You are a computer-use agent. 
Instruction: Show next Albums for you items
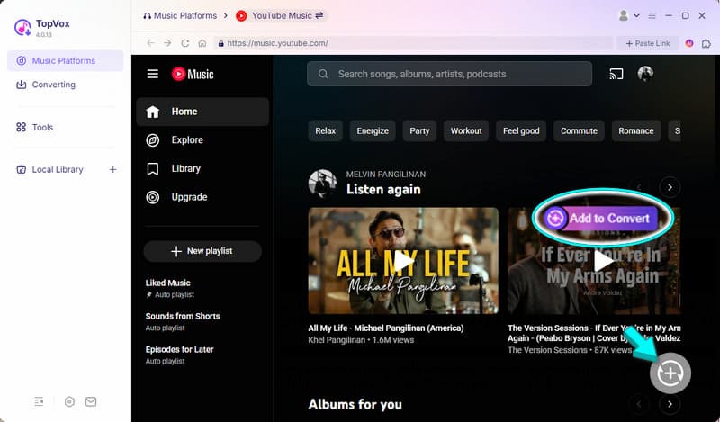pos(670,404)
